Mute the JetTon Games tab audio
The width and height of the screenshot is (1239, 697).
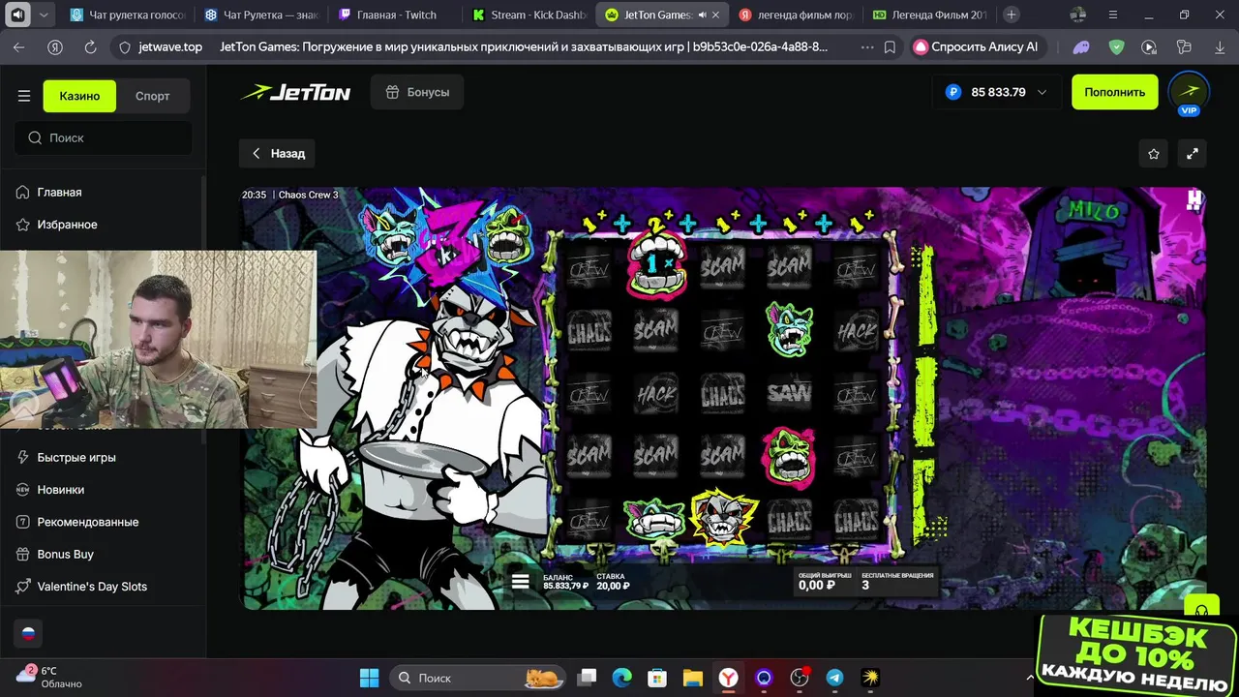[x=701, y=15]
